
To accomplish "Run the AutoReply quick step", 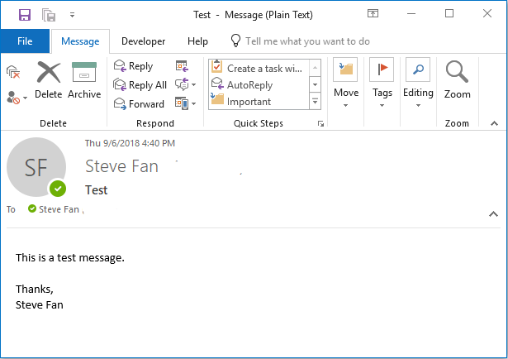I will point(259,84).
